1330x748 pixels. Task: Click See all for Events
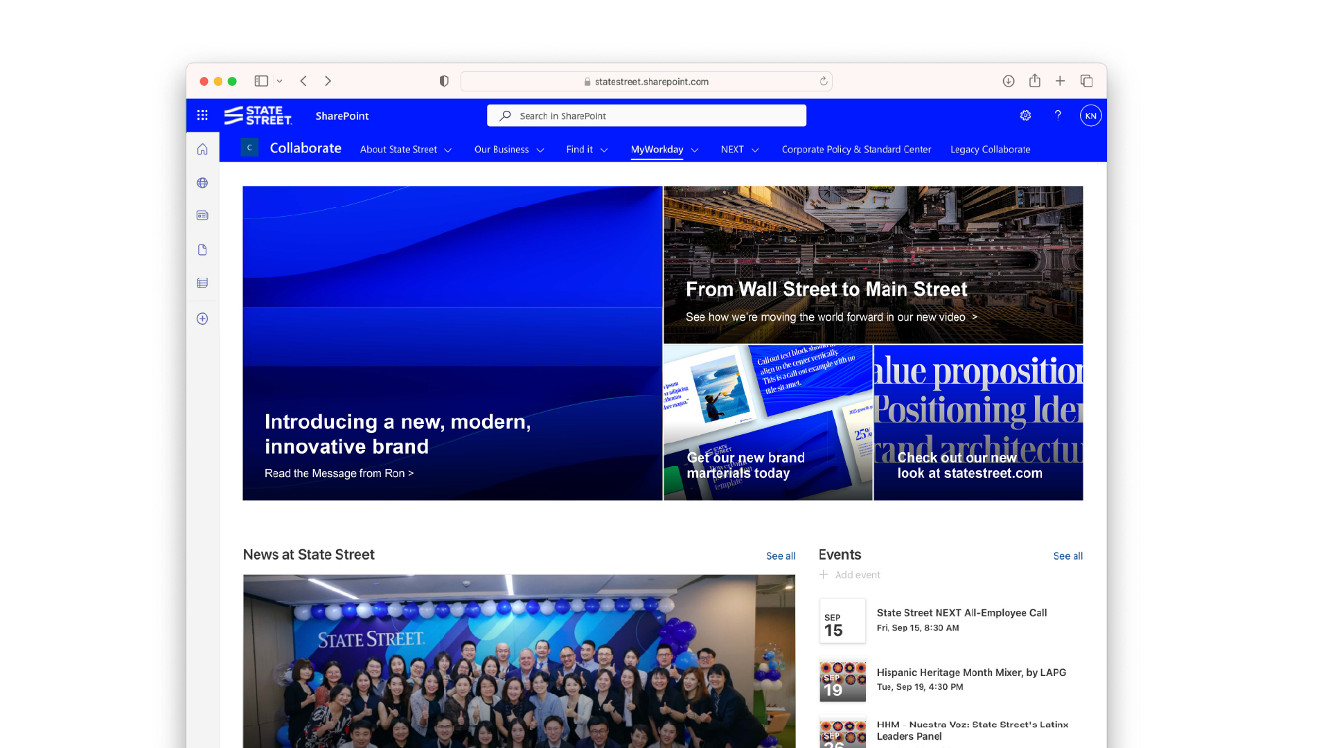1067,556
